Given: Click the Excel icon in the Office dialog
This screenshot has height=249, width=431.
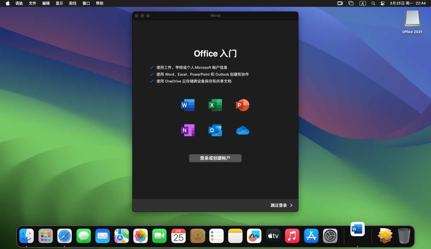Looking at the screenshot, I should coord(215,105).
